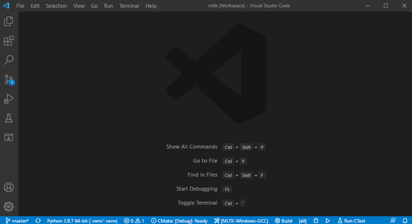This screenshot has width=412, height=224.
Task: Open the Terminal menu
Action: [129, 6]
